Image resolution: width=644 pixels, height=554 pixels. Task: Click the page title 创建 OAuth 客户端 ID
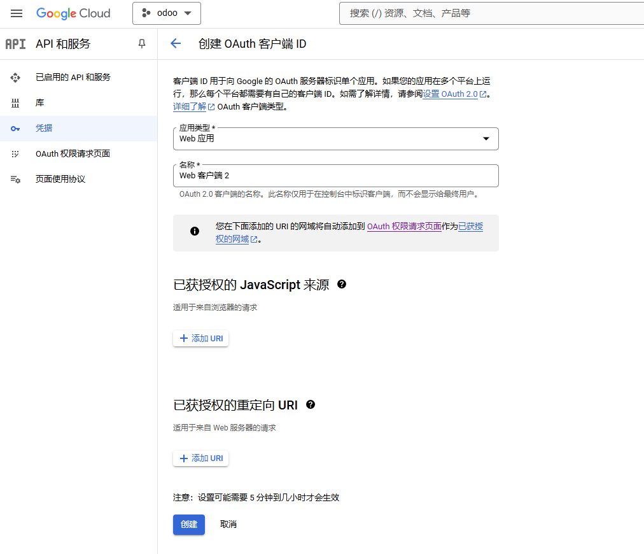(x=252, y=43)
